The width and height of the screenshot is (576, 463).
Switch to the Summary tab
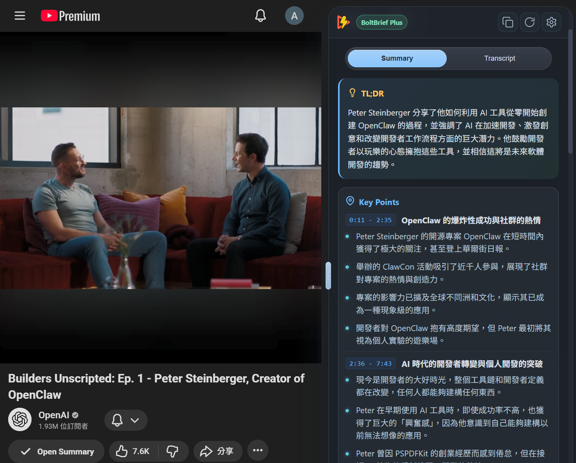click(397, 58)
